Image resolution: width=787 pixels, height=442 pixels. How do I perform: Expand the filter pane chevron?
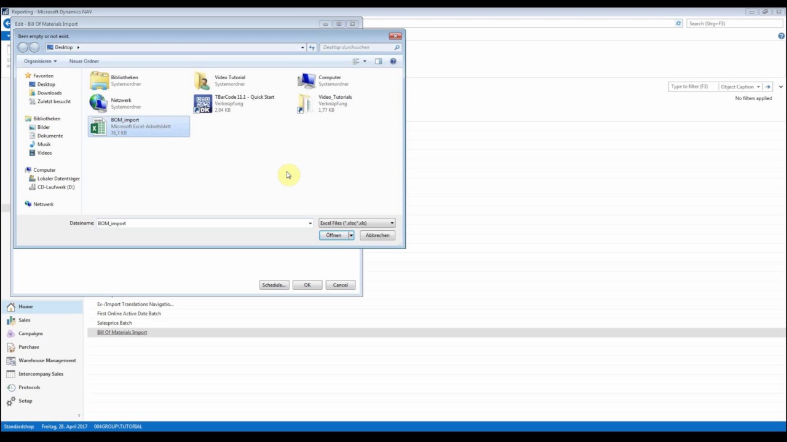click(x=781, y=87)
